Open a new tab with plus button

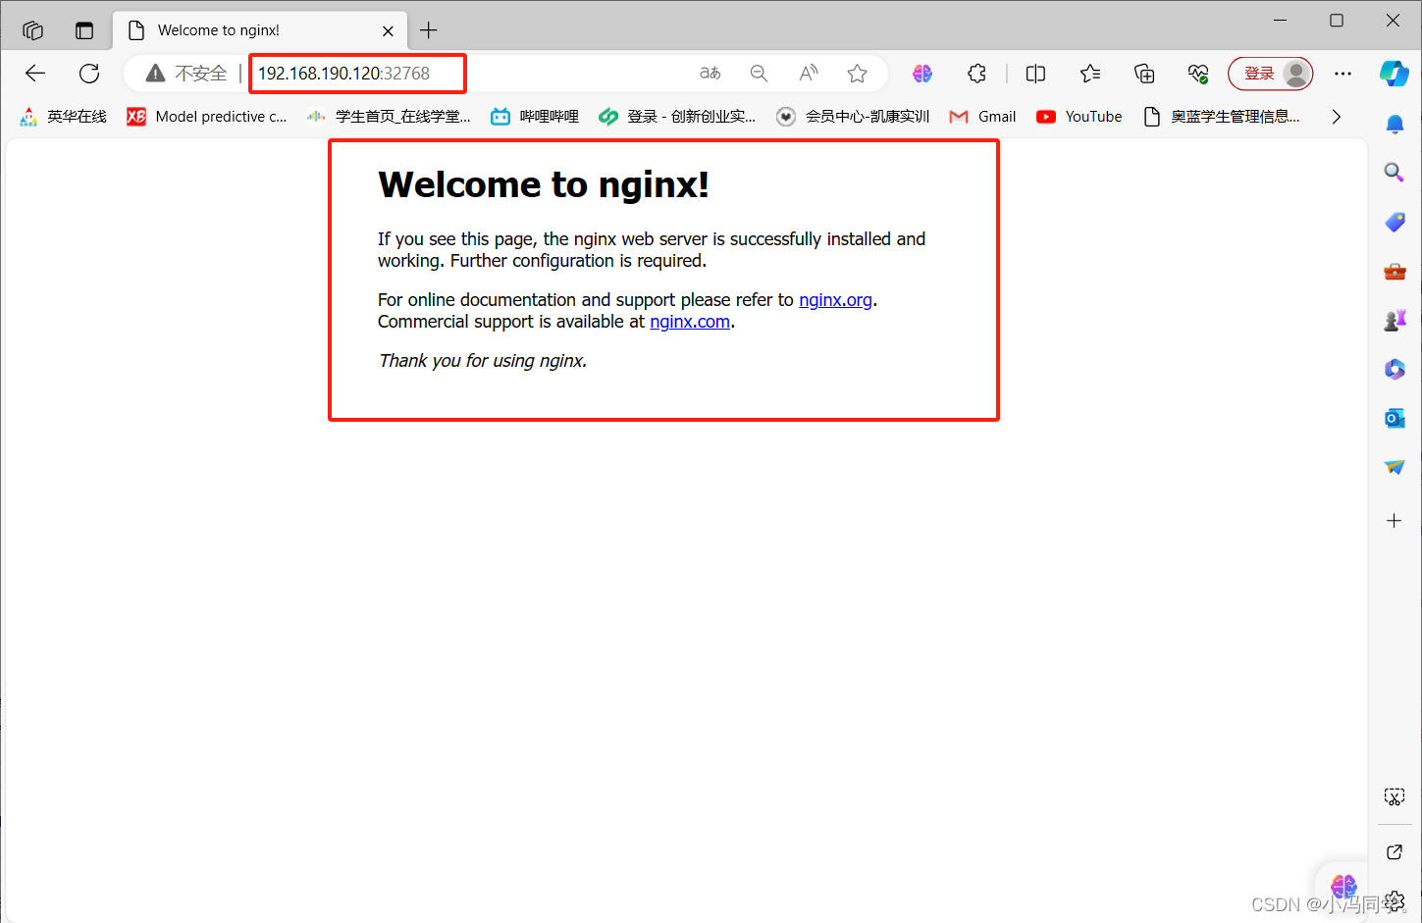click(429, 30)
